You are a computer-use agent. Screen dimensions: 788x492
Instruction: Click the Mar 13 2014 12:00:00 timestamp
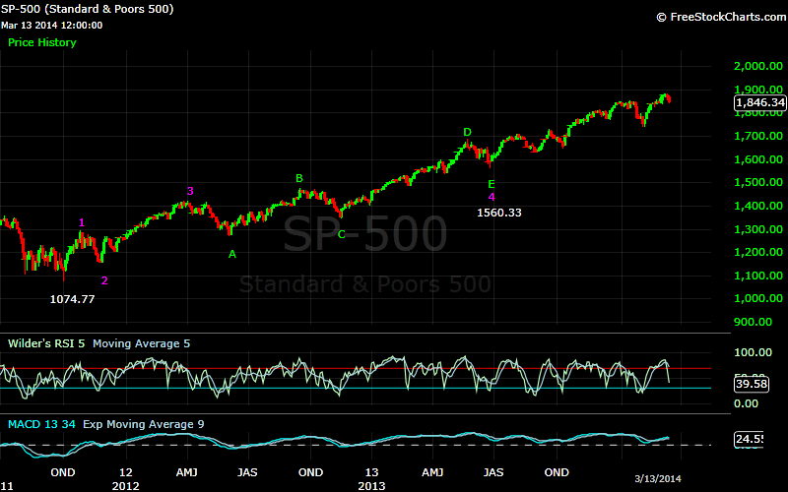coord(51,26)
